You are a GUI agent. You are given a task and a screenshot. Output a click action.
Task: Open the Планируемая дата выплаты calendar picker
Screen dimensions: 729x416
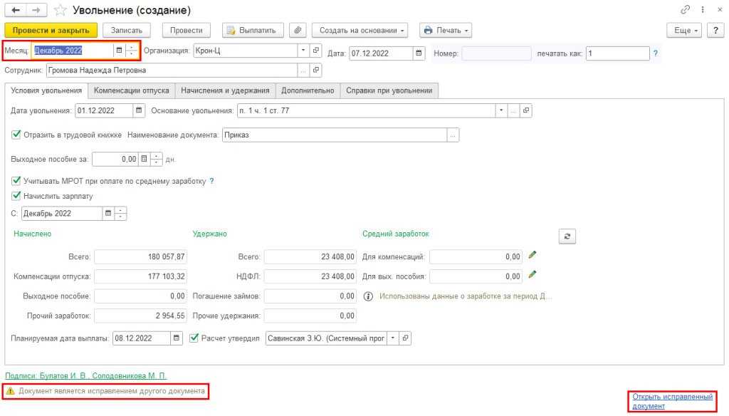[176, 338]
